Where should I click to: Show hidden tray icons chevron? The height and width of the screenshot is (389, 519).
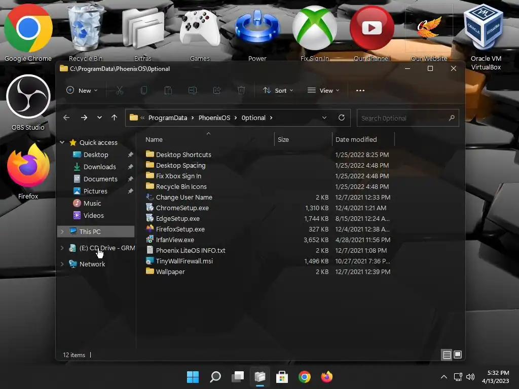tap(444, 377)
